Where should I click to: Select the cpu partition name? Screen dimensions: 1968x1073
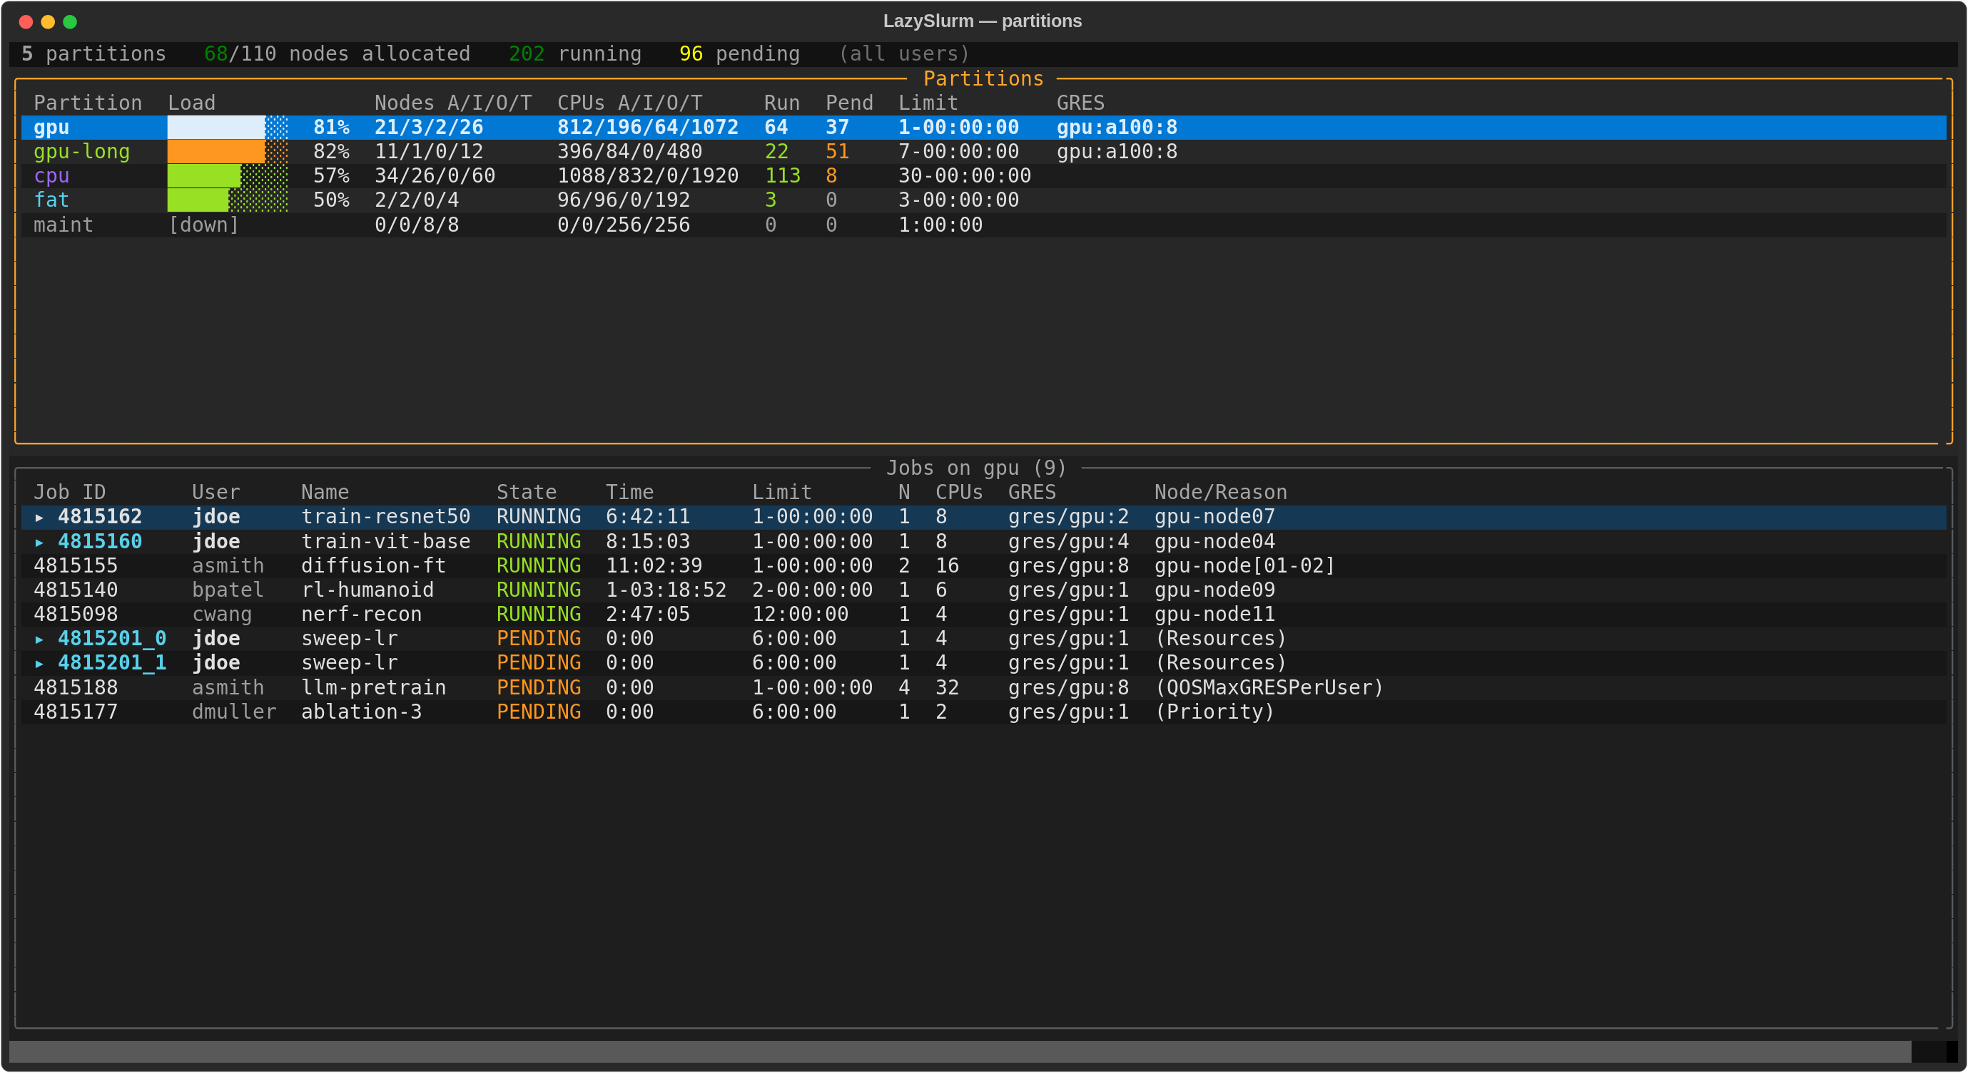(x=51, y=176)
